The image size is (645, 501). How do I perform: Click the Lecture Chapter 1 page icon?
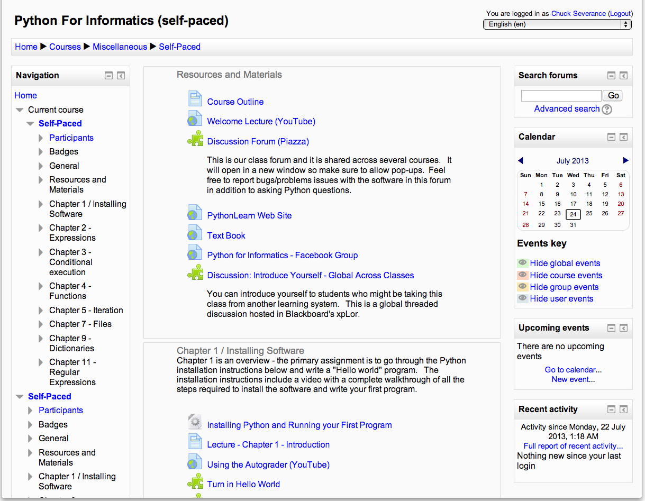(x=195, y=442)
